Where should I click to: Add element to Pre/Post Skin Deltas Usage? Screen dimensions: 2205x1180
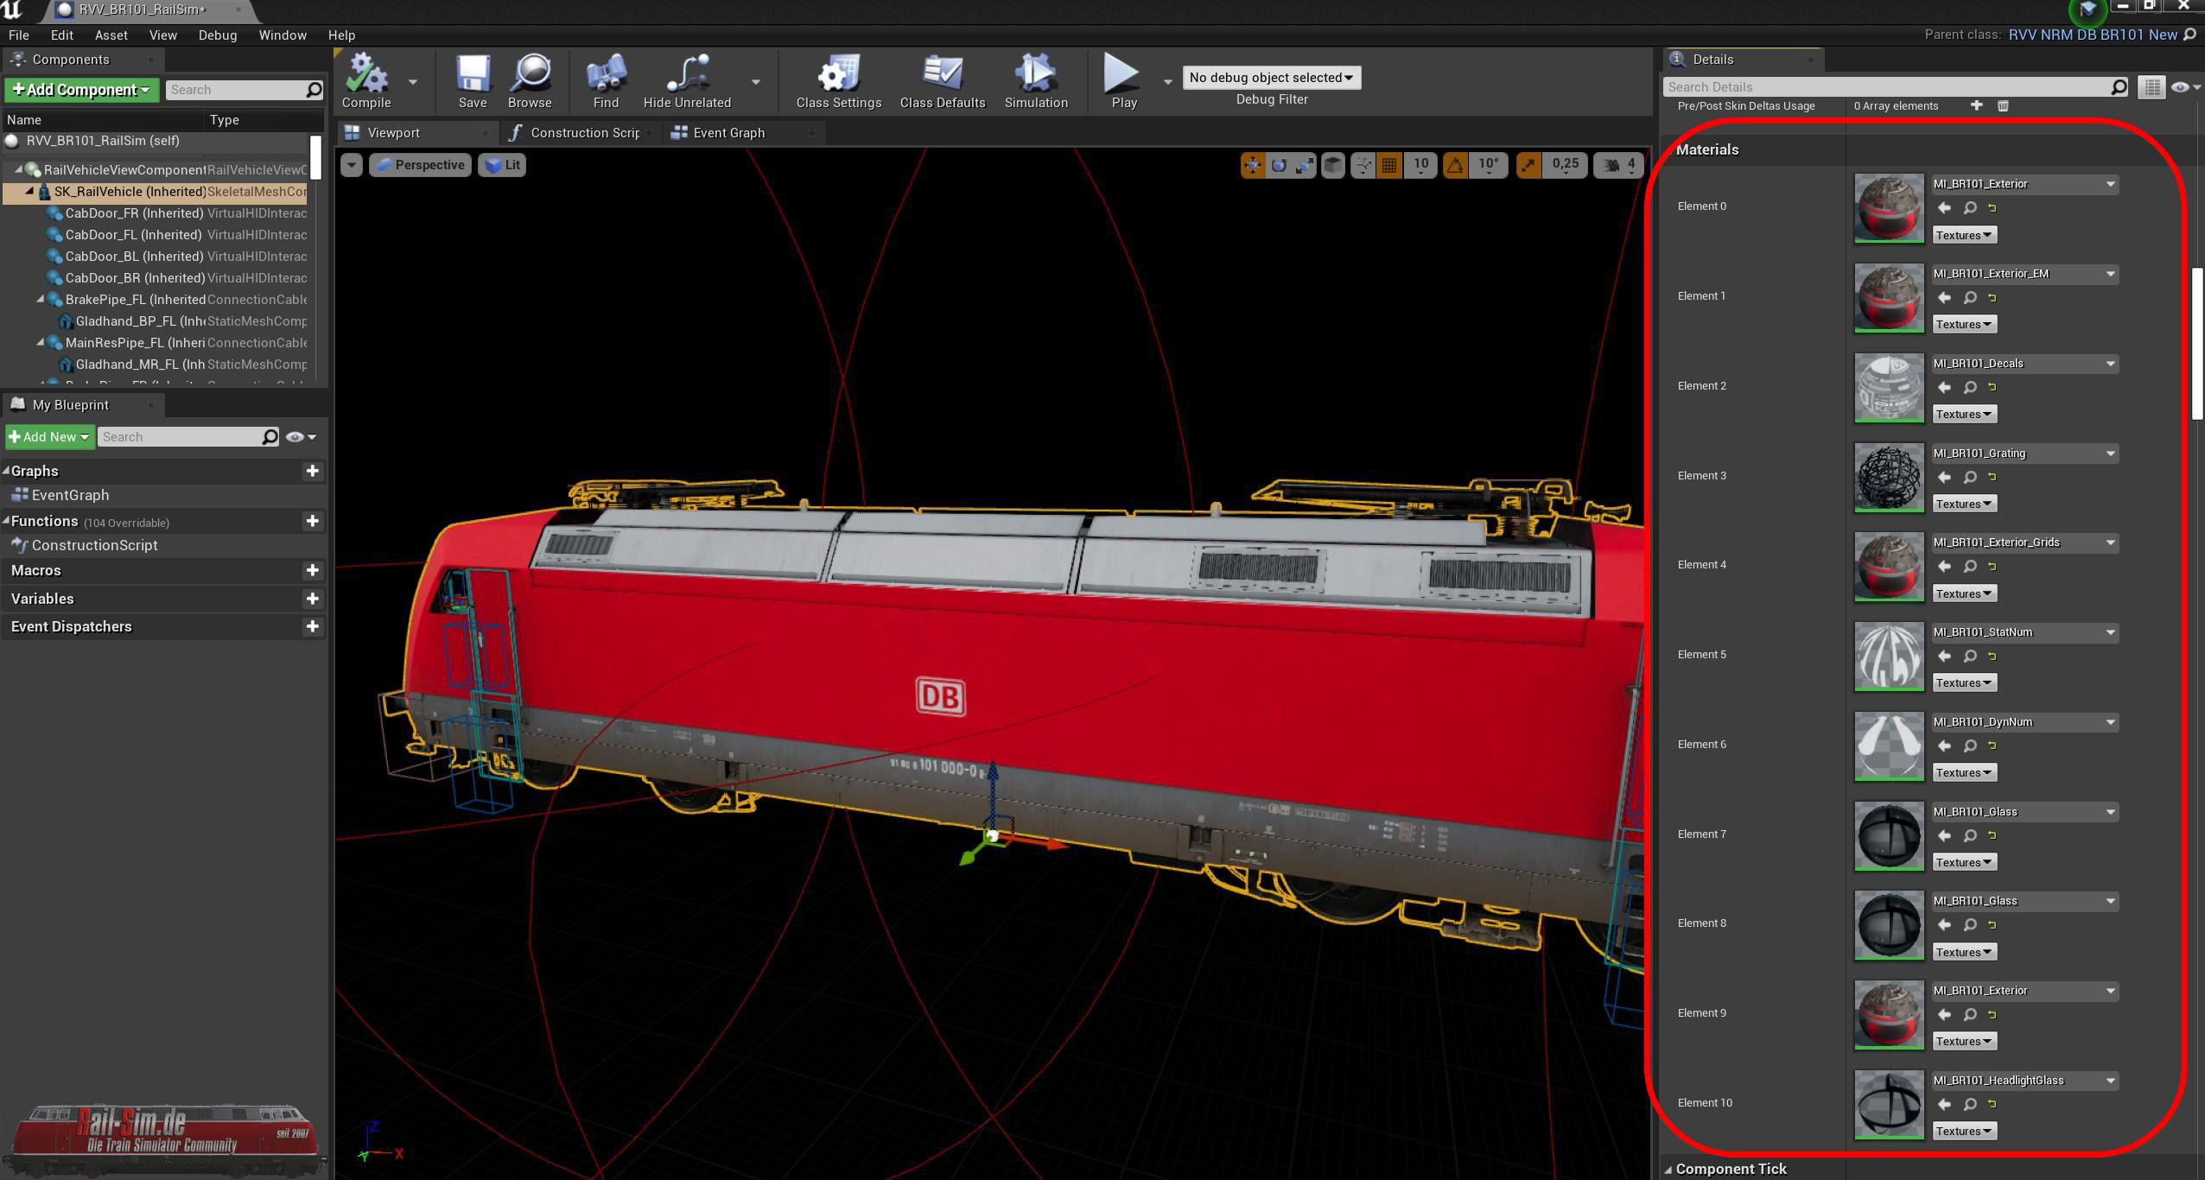tap(1976, 105)
